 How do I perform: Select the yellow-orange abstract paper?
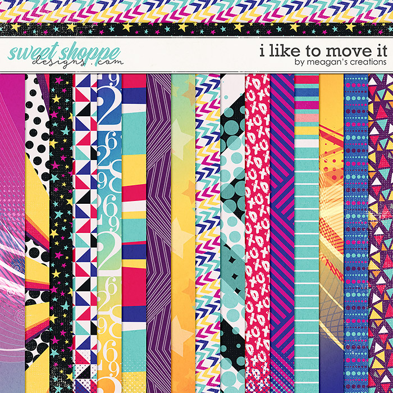tap(331, 233)
